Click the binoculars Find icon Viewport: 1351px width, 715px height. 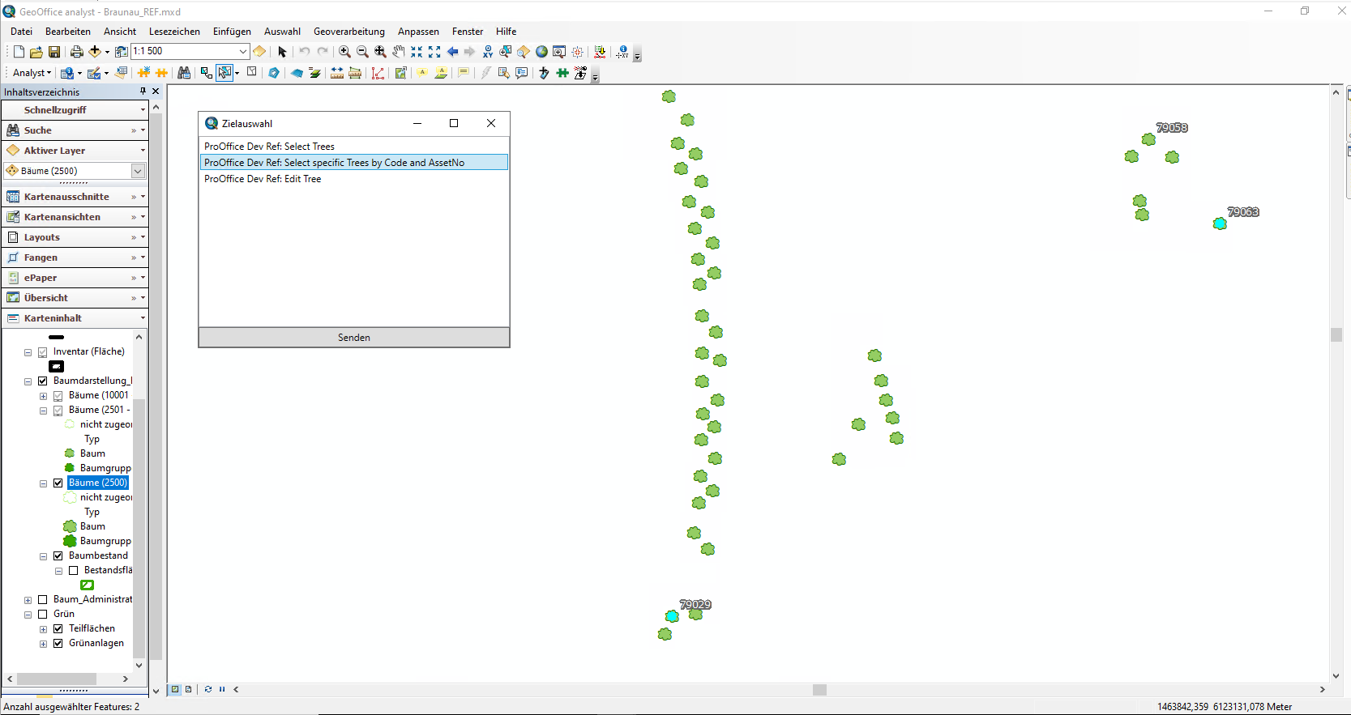[184, 73]
